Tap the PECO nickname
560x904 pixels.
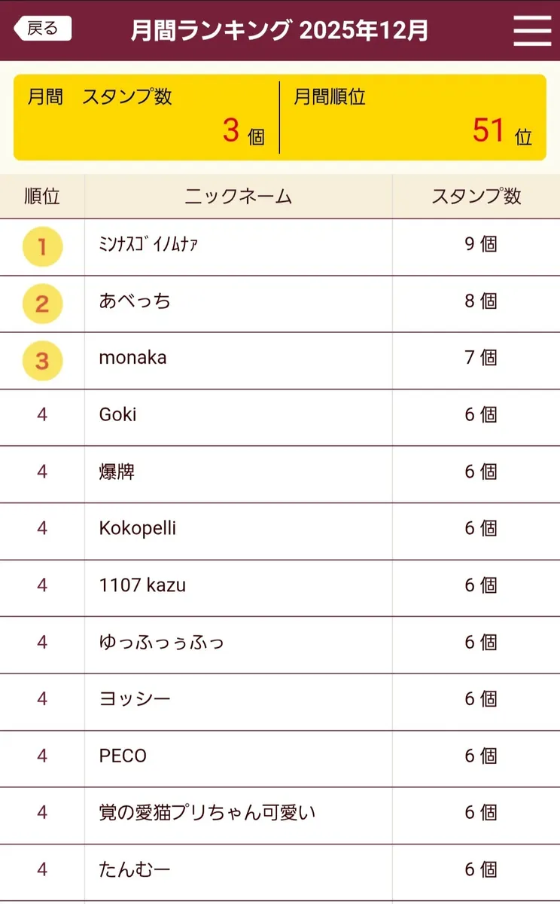pos(123,756)
